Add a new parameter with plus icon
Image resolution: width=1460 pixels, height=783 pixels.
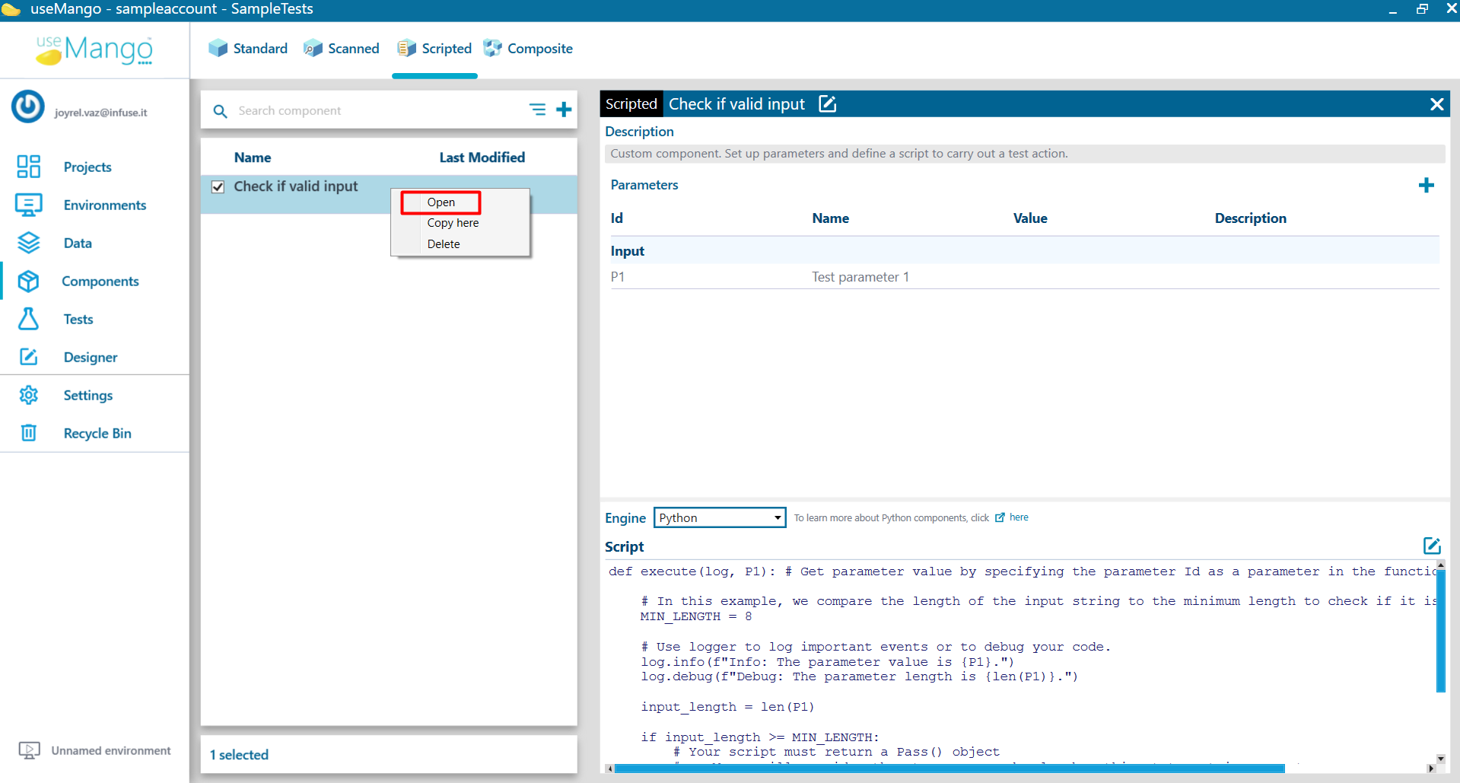1427,185
